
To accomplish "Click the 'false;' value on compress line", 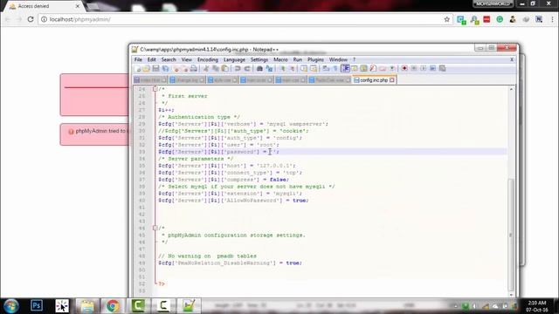I will click(x=279, y=180).
